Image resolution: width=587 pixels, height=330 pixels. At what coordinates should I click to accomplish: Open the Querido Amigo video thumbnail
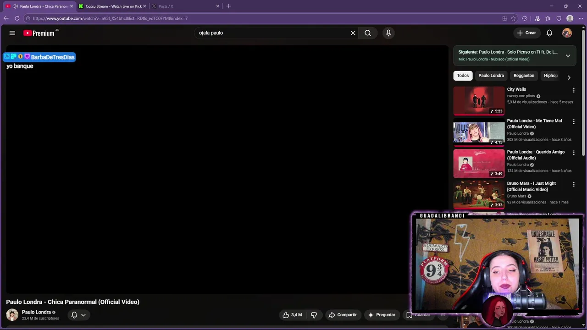click(x=479, y=163)
